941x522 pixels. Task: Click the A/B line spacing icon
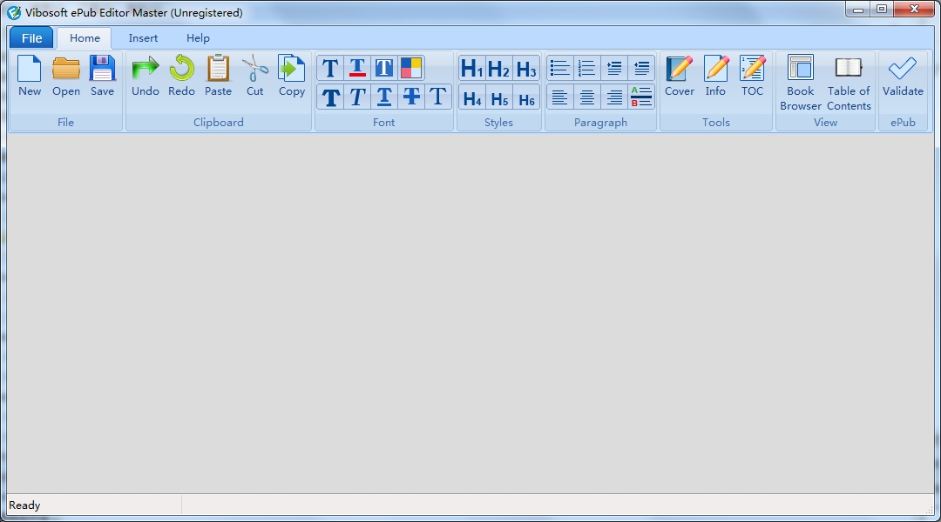click(641, 97)
